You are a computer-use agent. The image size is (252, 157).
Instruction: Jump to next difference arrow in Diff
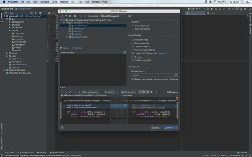(x=66, y=92)
